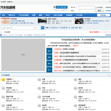
Task: Select the 全国 store region link
Action: [x=49, y=21]
